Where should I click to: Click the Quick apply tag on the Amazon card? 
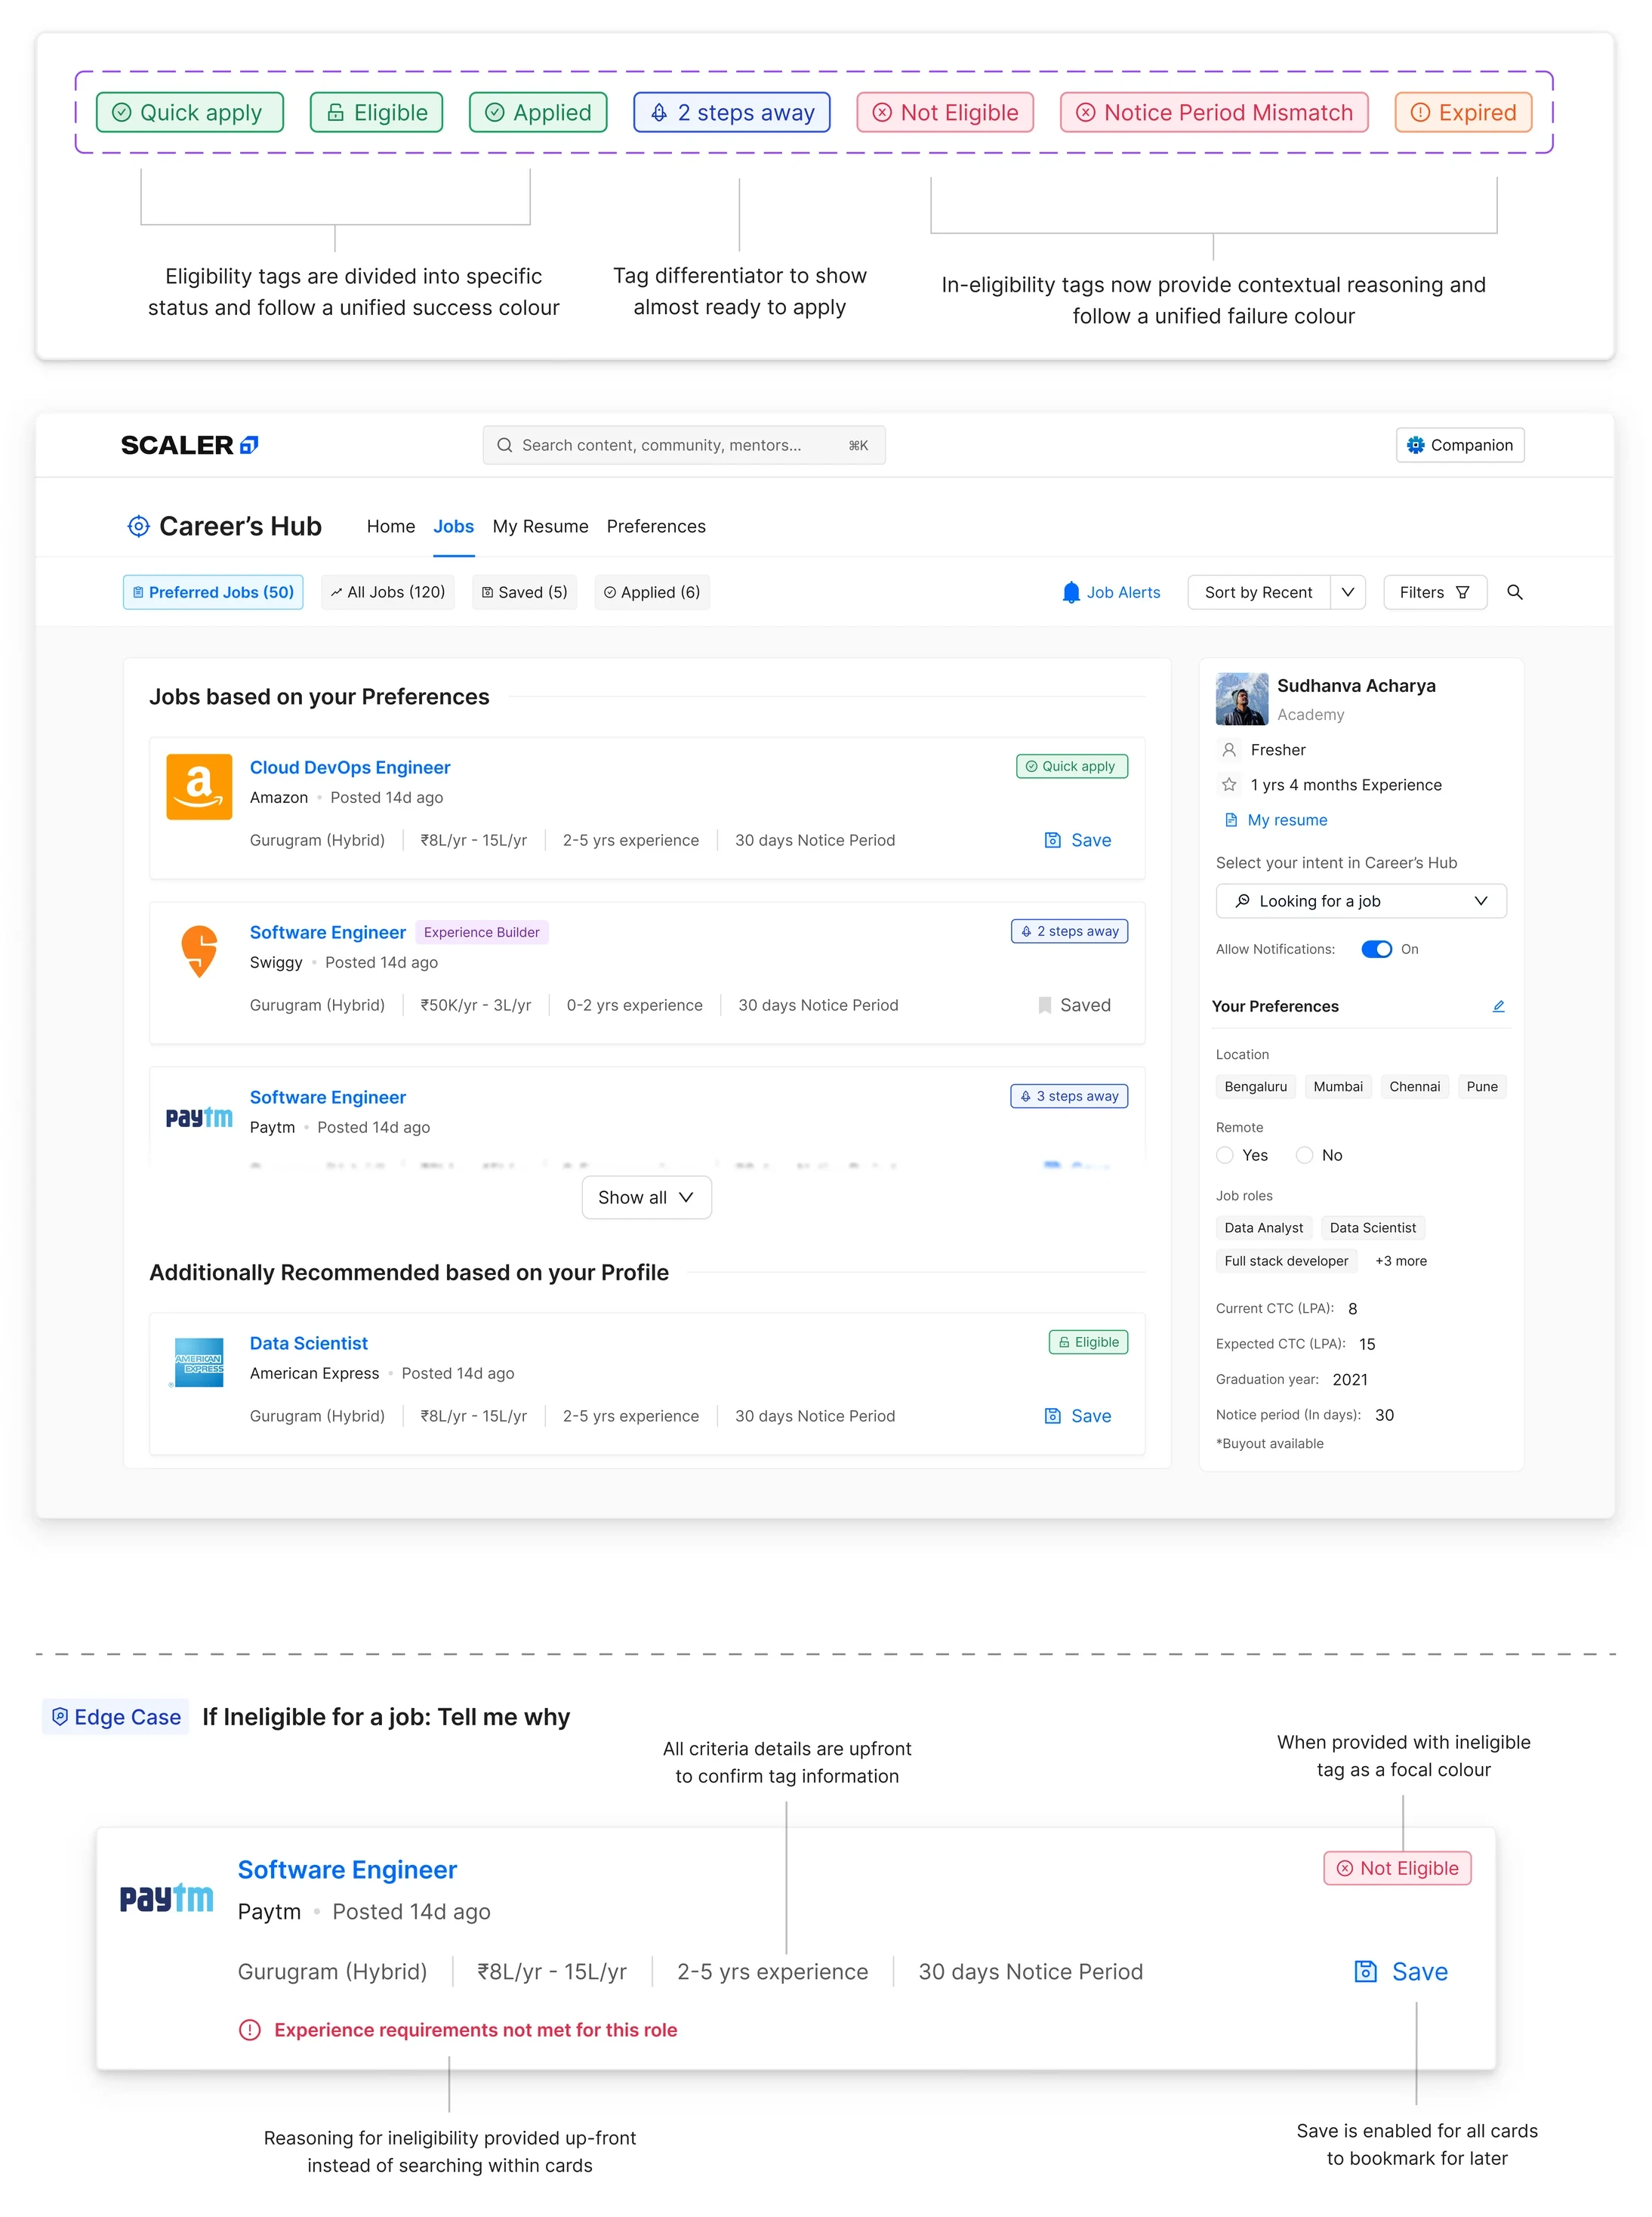(x=1072, y=767)
